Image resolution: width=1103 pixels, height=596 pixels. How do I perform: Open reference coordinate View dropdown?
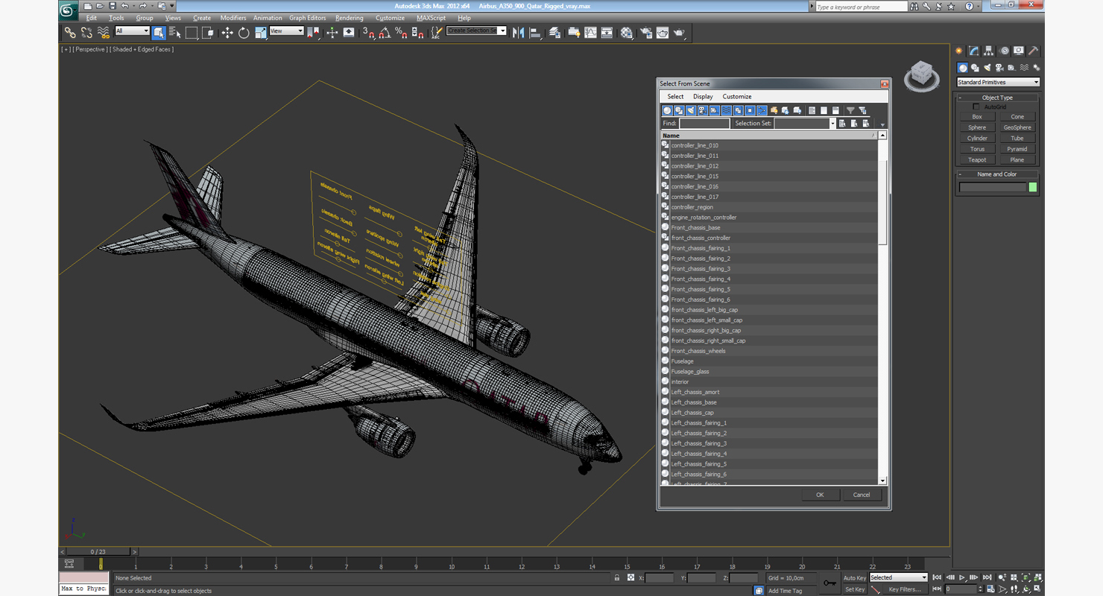(x=286, y=31)
